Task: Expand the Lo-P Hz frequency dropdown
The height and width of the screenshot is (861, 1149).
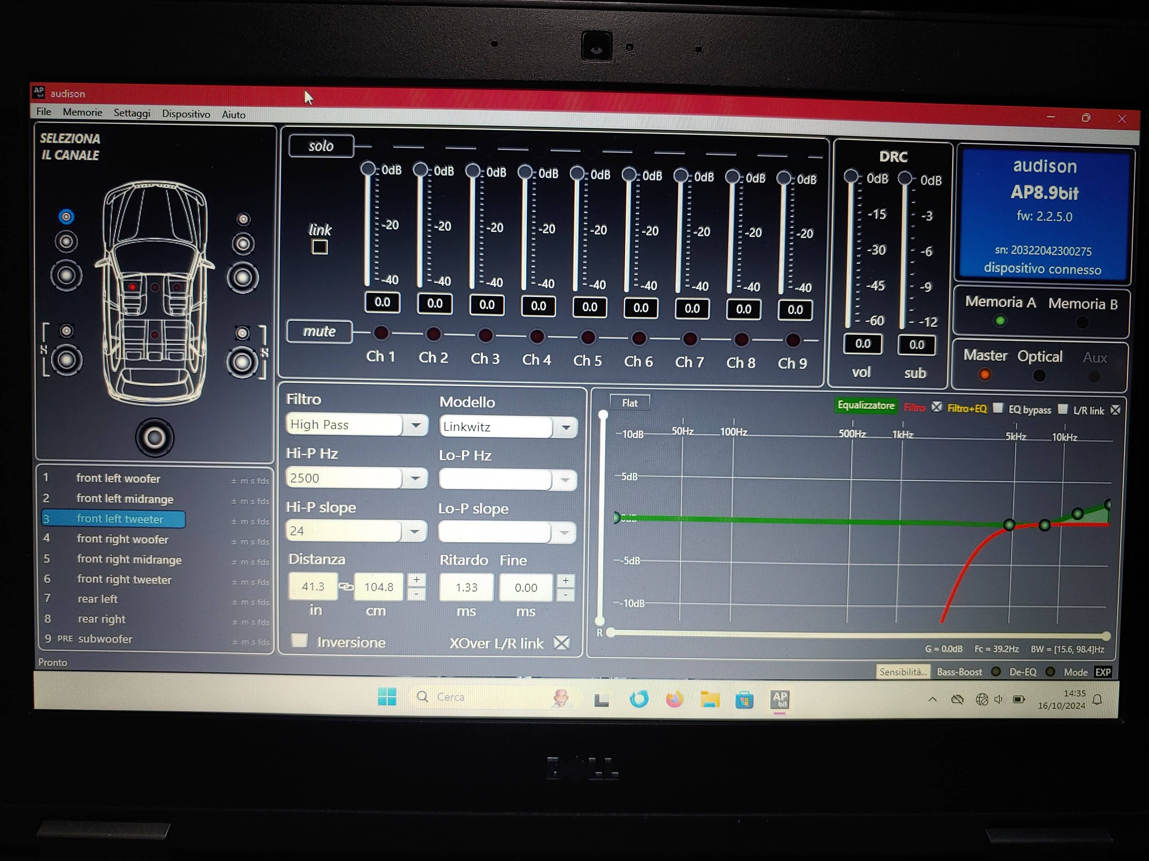Action: pos(565,480)
